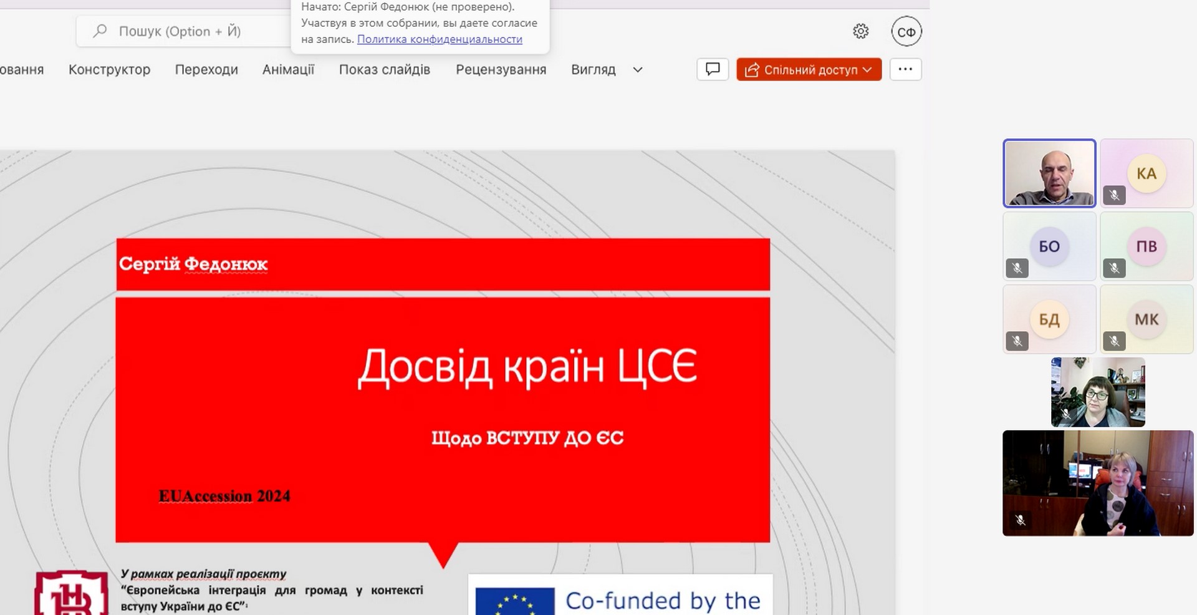The width and height of the screenshot is (1197, 615).
Task: Select participant БД tile
Action: pos(1049,319)
